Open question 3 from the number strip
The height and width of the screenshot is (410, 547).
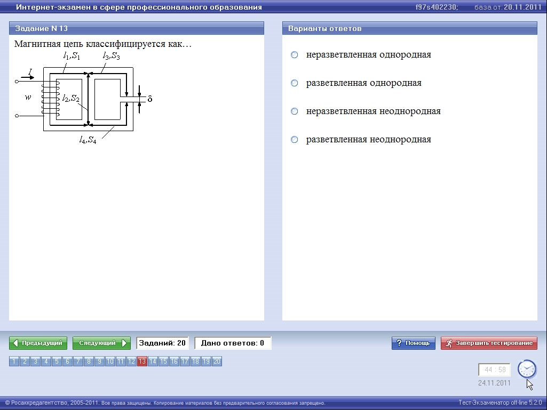coord(35,361)
